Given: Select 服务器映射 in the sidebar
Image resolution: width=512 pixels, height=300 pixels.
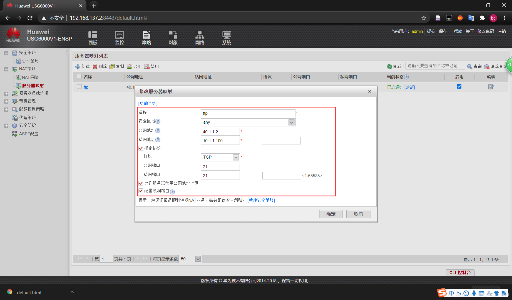Looking at the screenshot, I should click(x=33, y=86).
